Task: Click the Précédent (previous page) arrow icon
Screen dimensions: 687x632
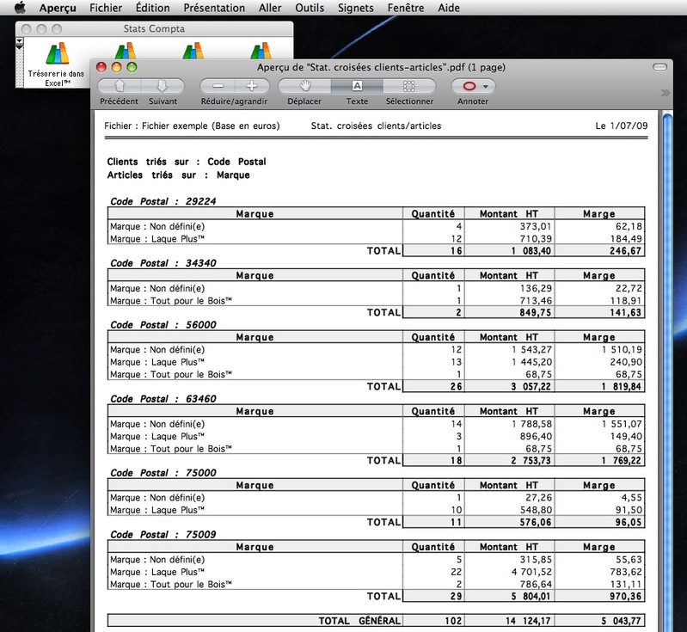Action: coord(120,86)
